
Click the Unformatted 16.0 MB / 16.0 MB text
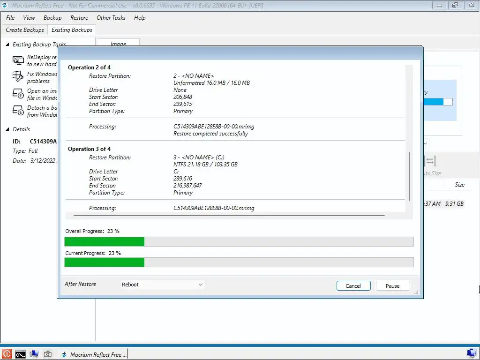coord(211,83)
